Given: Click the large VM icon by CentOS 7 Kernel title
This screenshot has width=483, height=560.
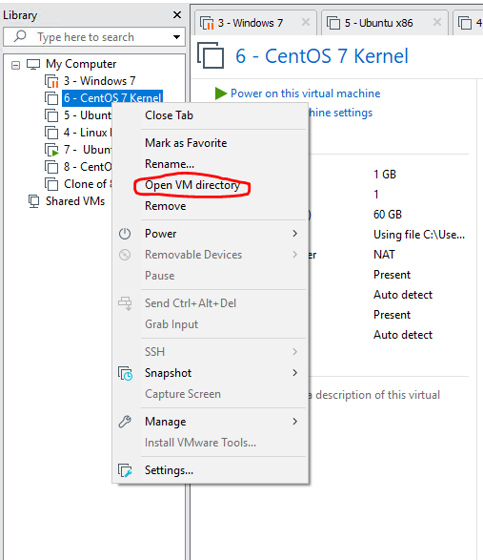Looking at the screenshot, I should point(211,55).
